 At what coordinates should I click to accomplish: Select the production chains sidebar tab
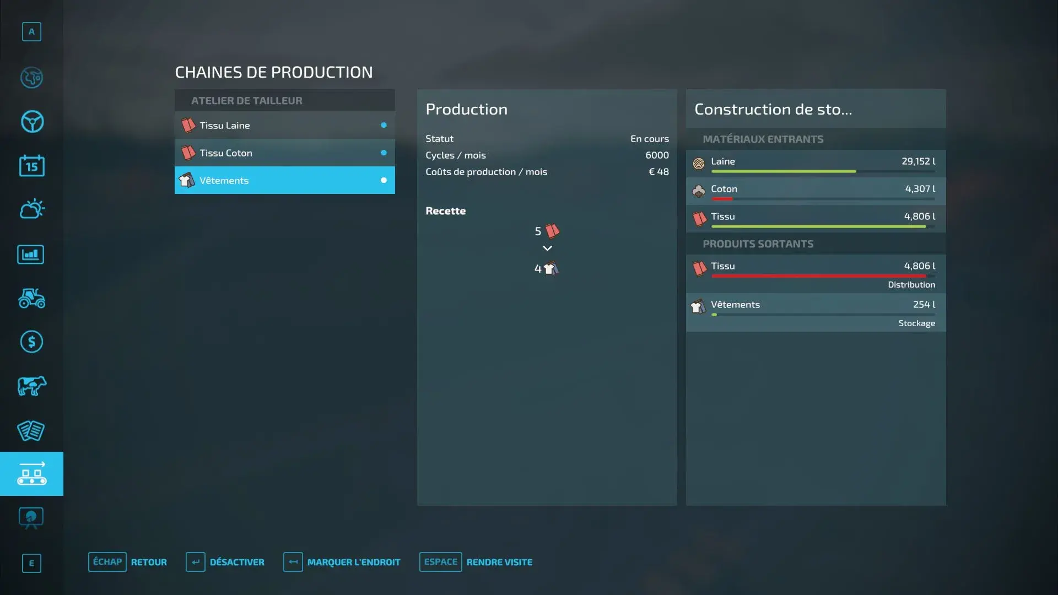pyautogui.click(x=31, y=474)
